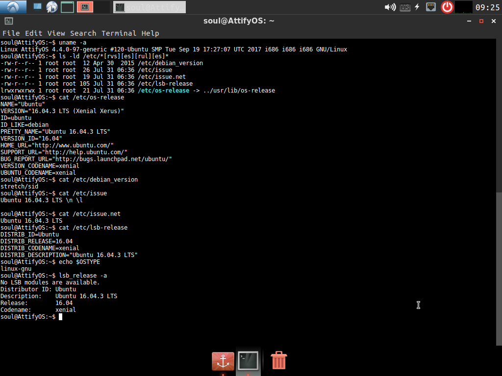Open the power manager lightning icon
Screen dimensions: 502x376
[x=417, y=7]
